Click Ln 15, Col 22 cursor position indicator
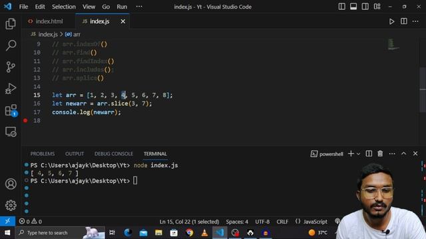Image resolution: width=426 pixels, height=239 pixels. tap(189, 222)
